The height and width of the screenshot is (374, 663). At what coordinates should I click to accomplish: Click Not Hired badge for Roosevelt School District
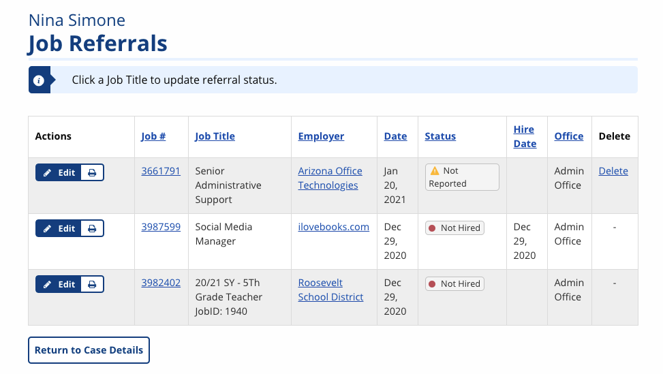pos(454,283)
